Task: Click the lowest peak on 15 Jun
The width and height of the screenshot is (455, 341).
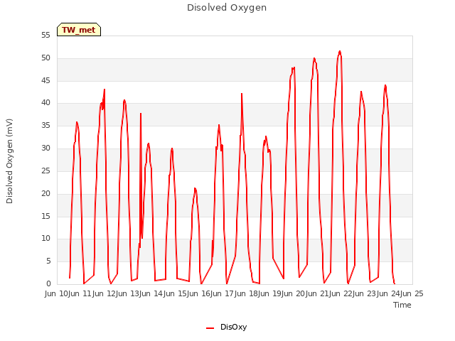Action: pos(195,189)
